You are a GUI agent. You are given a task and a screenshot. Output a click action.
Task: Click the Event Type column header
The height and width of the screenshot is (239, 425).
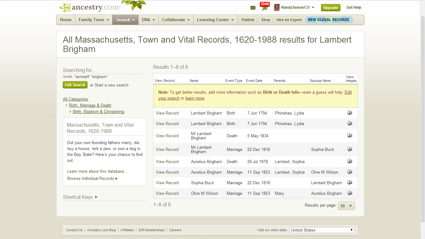[x=234, y=81]
